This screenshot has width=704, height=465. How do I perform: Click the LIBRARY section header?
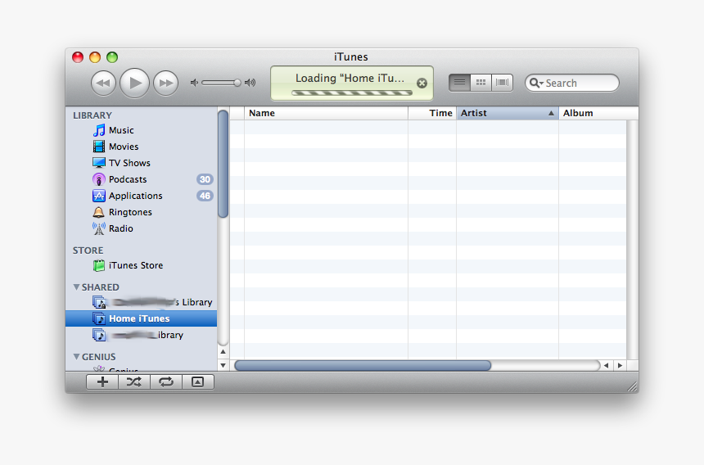(93, 115)
